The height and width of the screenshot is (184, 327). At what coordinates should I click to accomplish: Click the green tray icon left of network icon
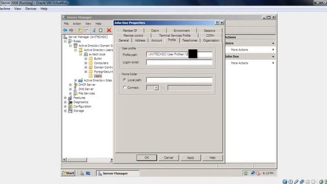click(x=246, y=173)
